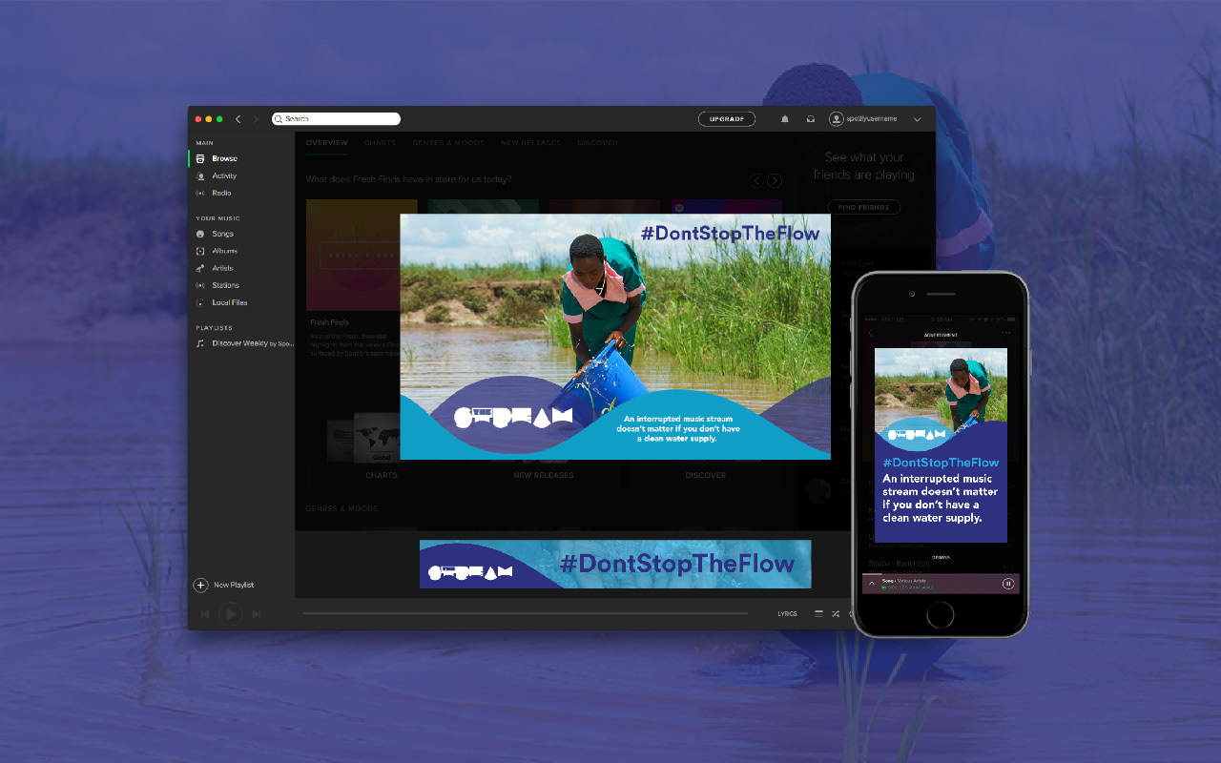
Task: Go back with the left arrow
Action: [x=238, y=119]
